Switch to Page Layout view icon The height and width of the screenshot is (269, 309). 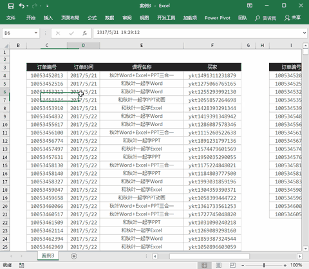point(218,265)
